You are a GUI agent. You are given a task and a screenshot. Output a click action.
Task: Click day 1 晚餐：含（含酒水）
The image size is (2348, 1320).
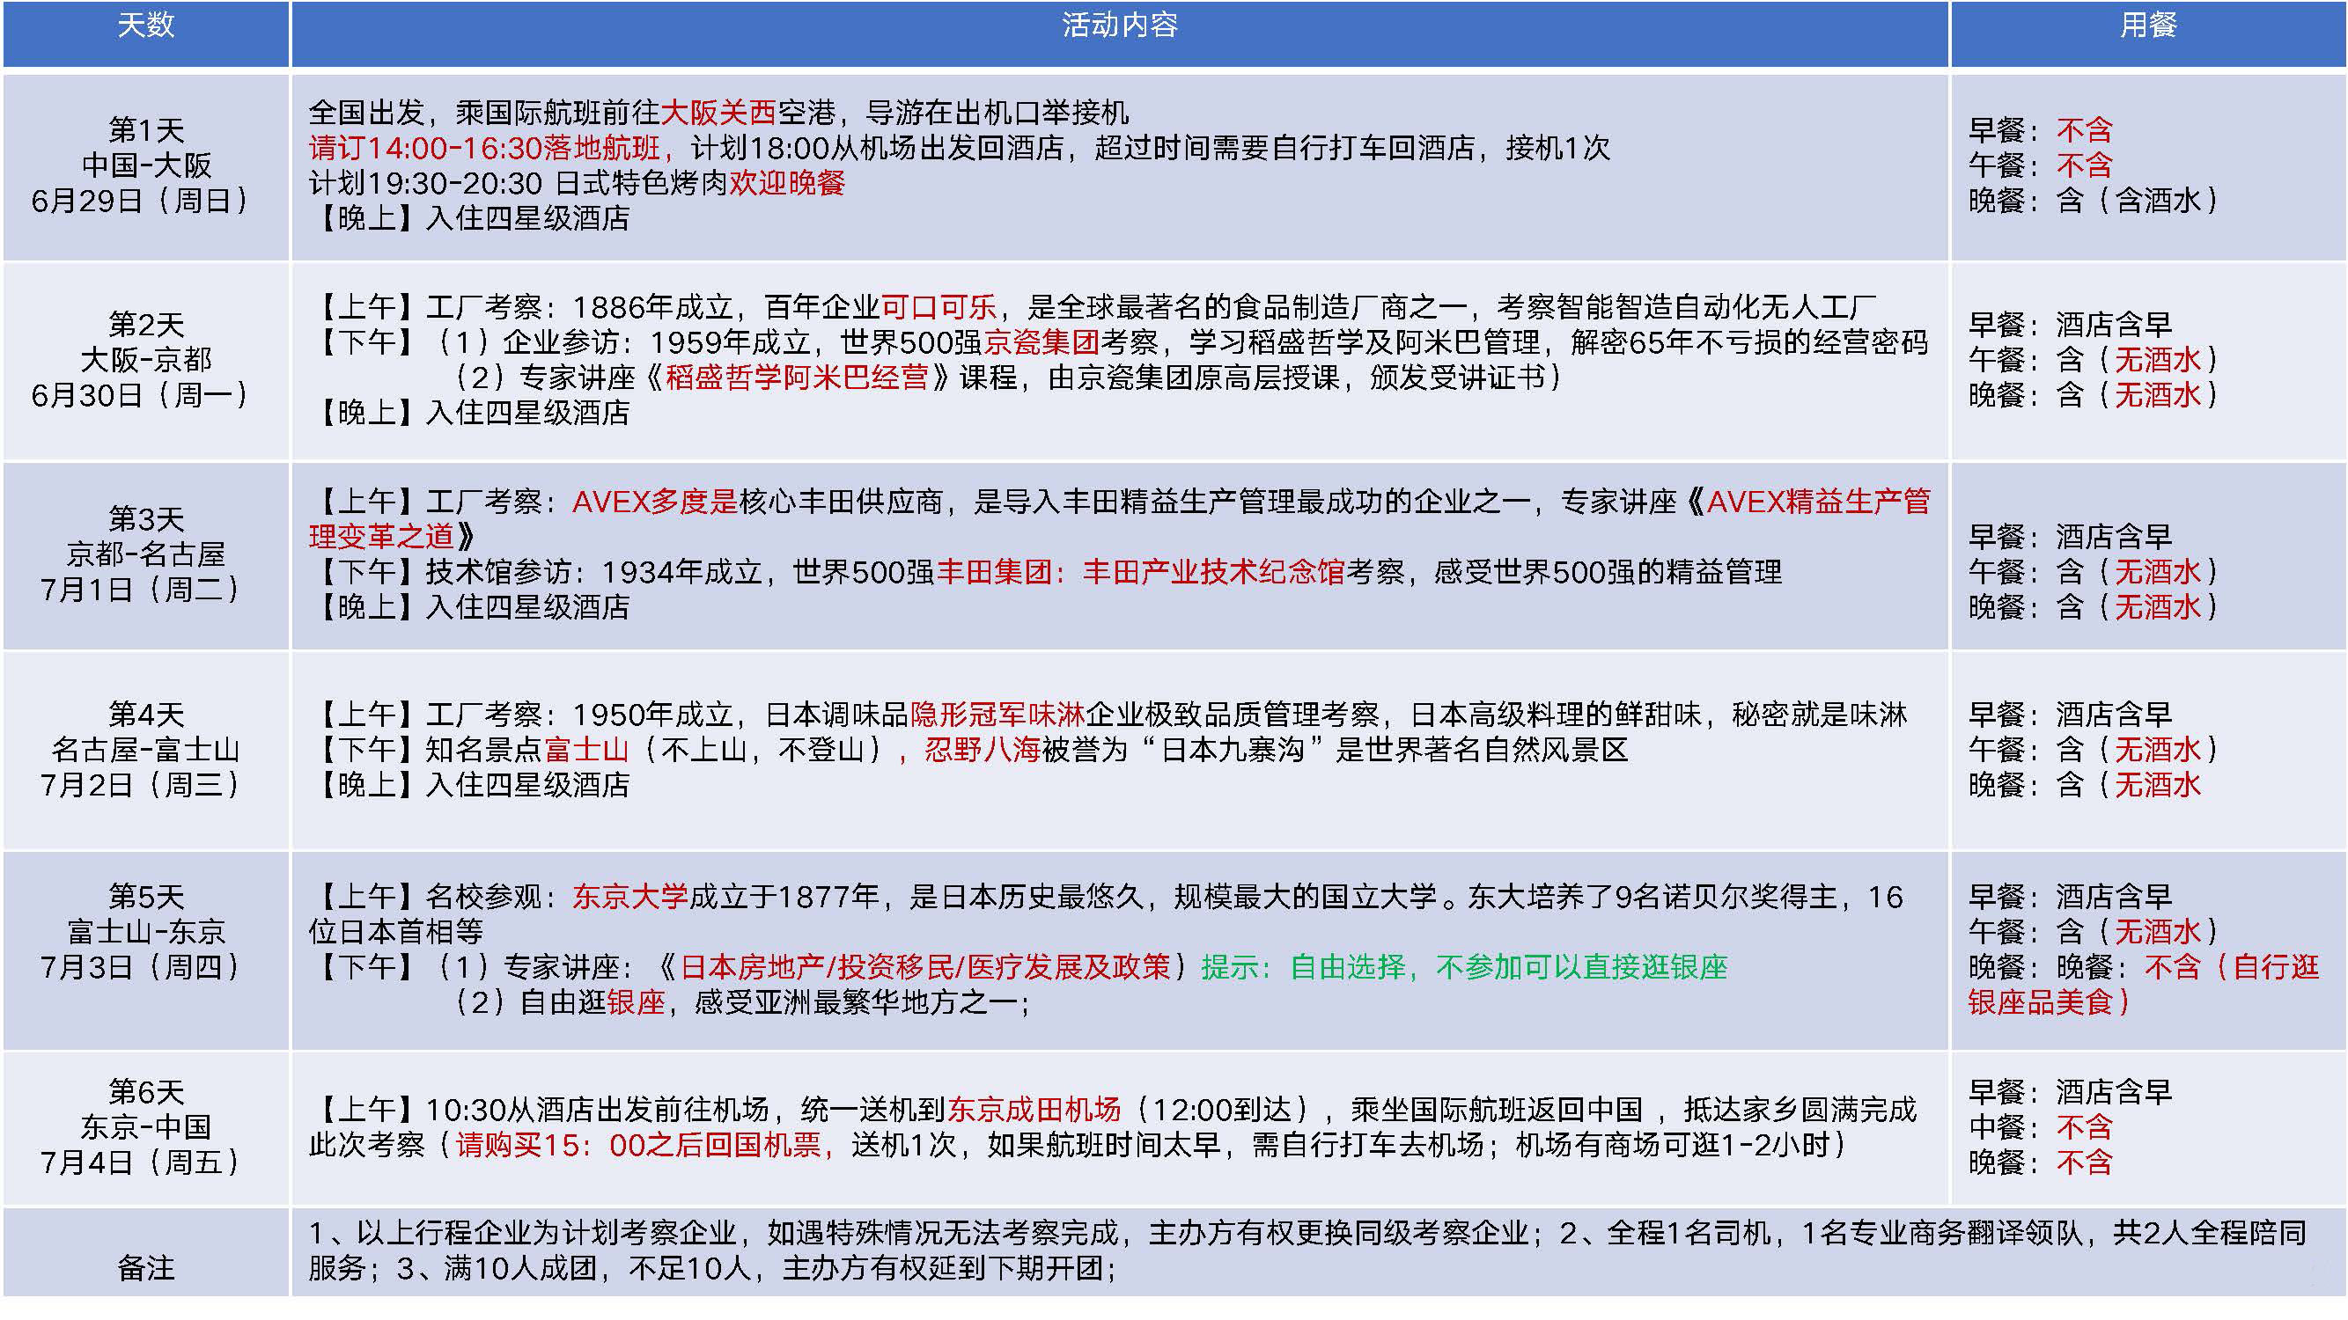tap(2094, 201)
